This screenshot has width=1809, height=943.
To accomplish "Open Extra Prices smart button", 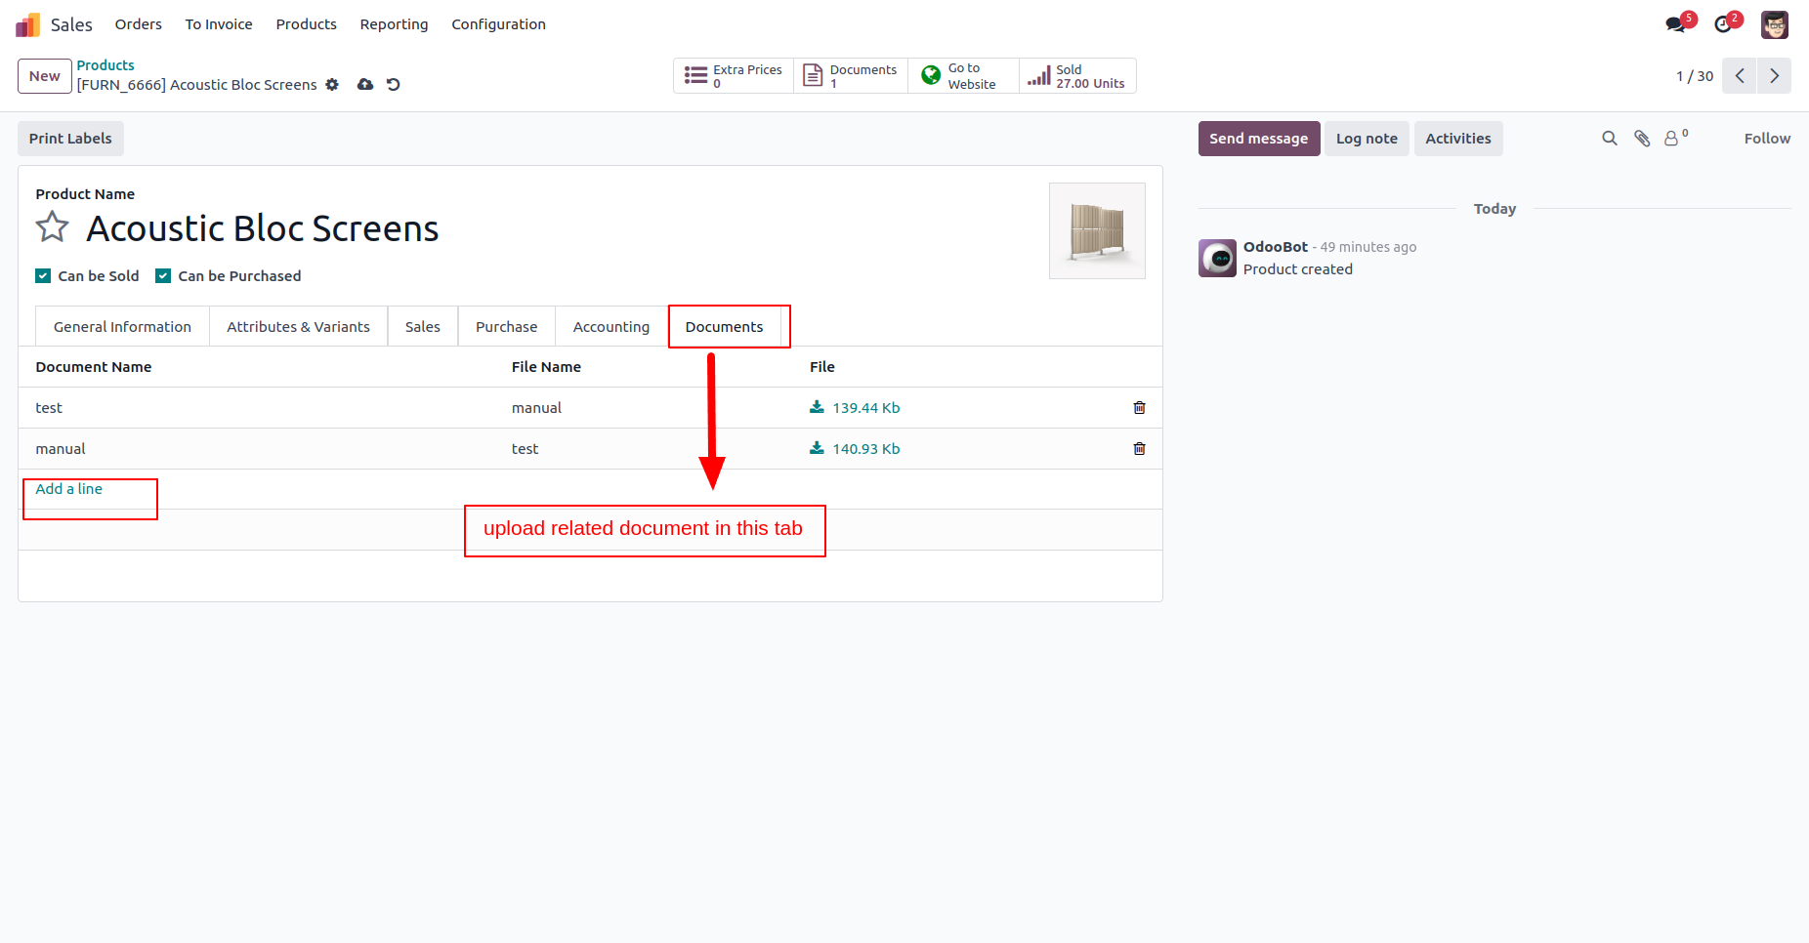I will [x=734, y=76].
